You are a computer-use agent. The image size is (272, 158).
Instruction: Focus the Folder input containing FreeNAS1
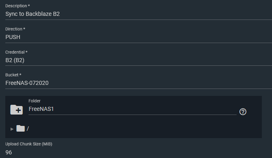(x=132, y=109)
